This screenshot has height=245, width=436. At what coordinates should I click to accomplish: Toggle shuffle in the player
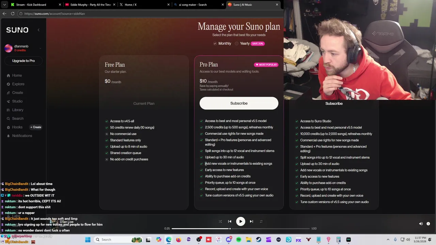[x=220, y=222]
